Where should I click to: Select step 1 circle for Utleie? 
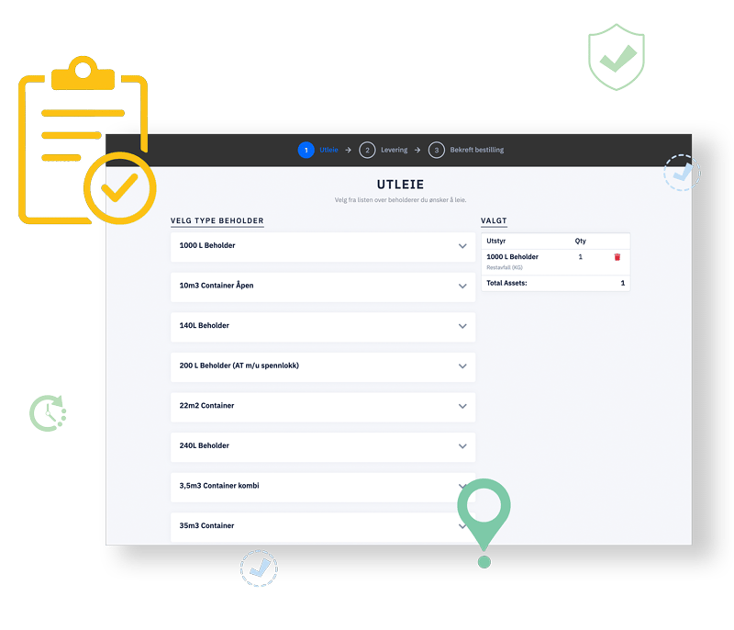(x=306, y=150)
